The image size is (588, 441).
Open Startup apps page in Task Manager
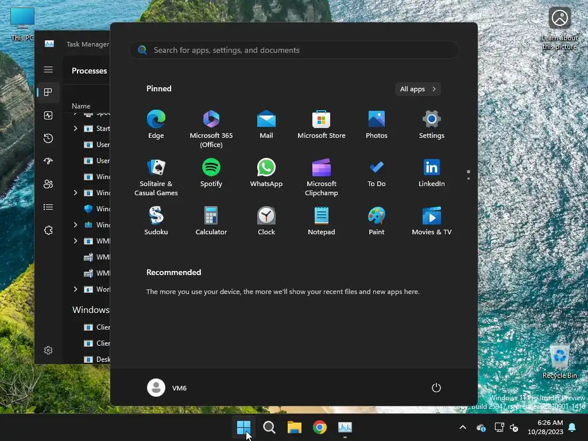pyautogui.click(x=48, y=161)
